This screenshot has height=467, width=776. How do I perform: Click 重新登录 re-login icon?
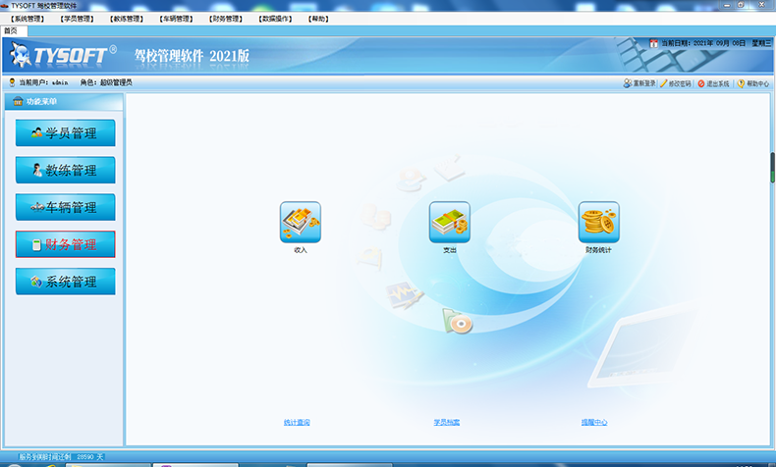(x=628, y=83)
